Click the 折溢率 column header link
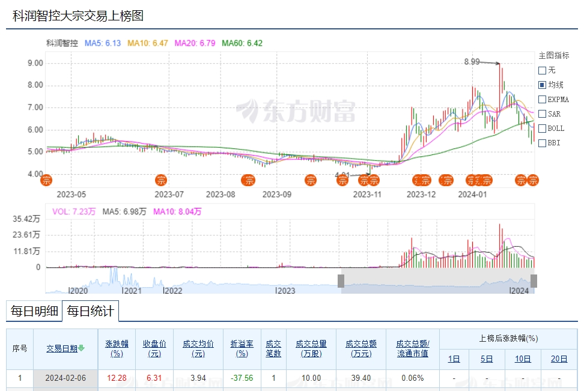 click(x=242, y=348)
